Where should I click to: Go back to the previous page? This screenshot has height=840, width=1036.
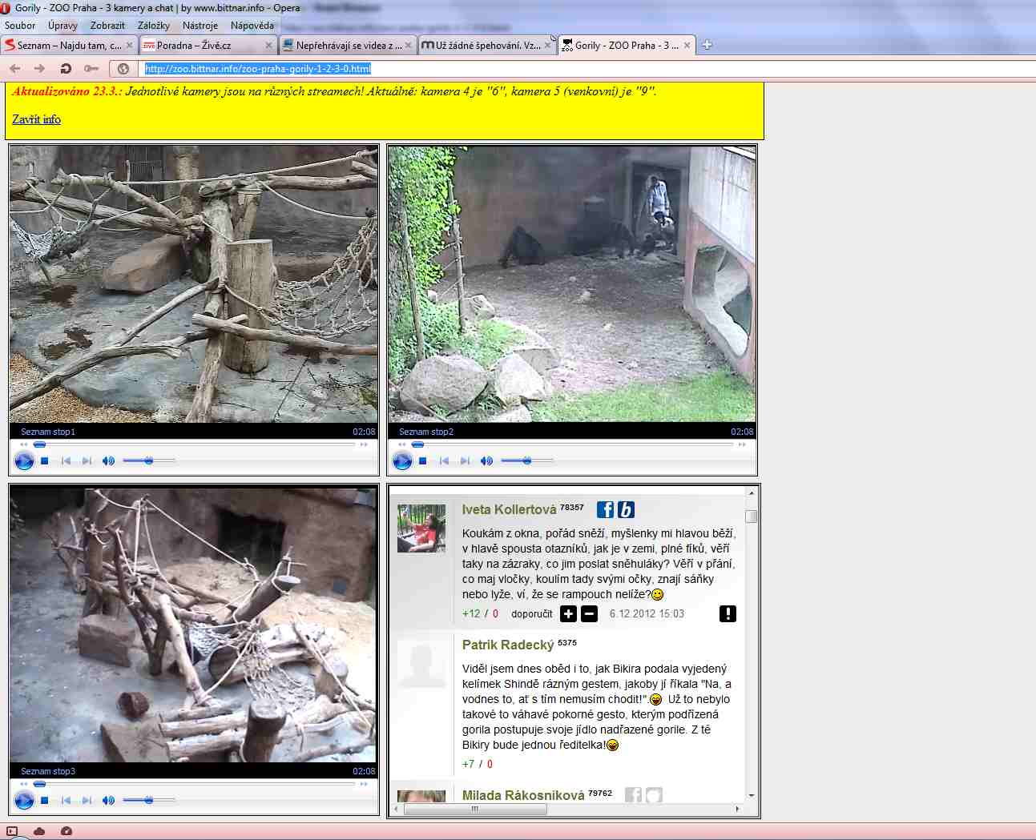coord(15,69)
